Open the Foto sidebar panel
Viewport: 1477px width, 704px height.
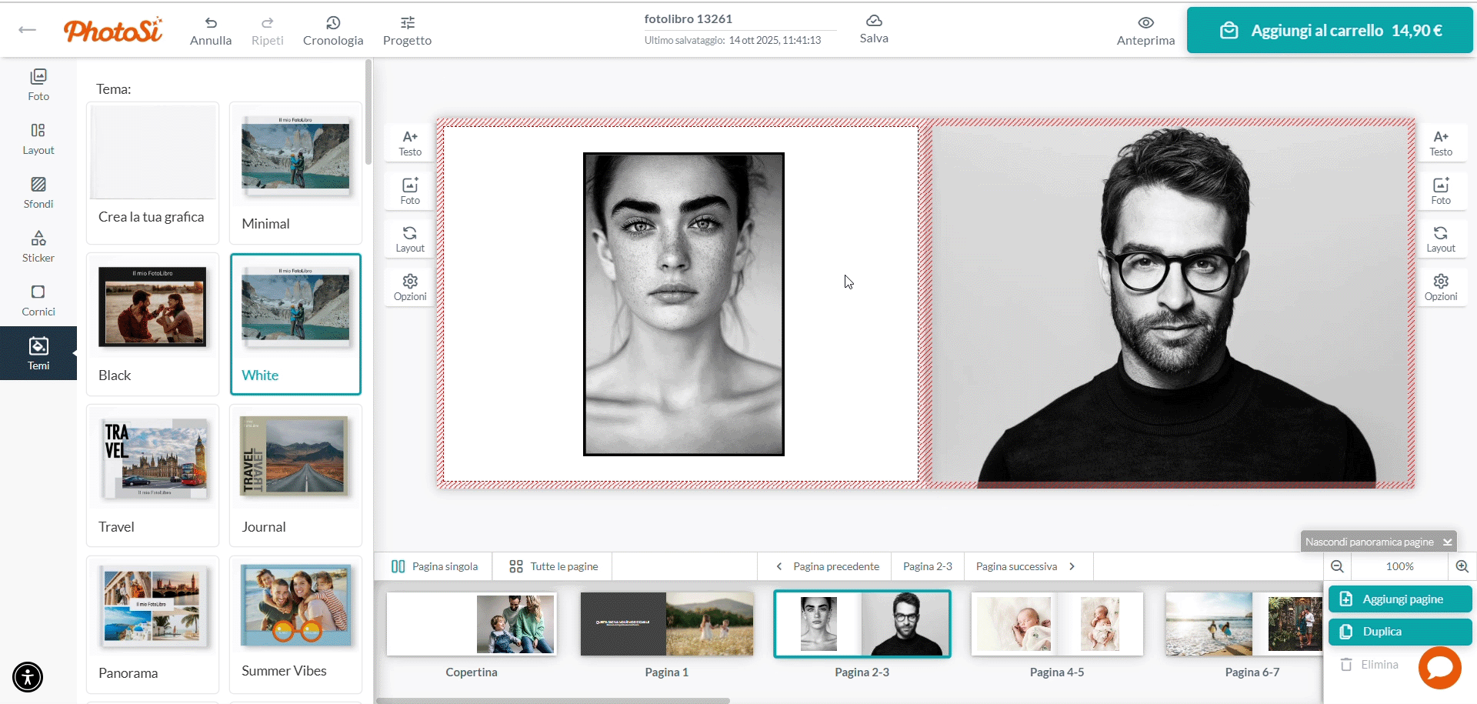tap(38, 85)
